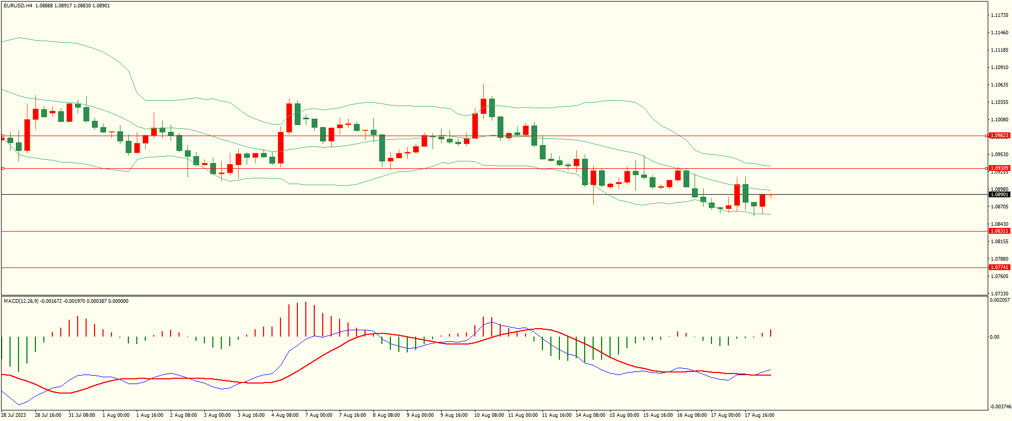Select the 1.07741 red price tag
The width and height of the screenshot is (1012, 421).
pyautogui.click(x=999, y=267)
